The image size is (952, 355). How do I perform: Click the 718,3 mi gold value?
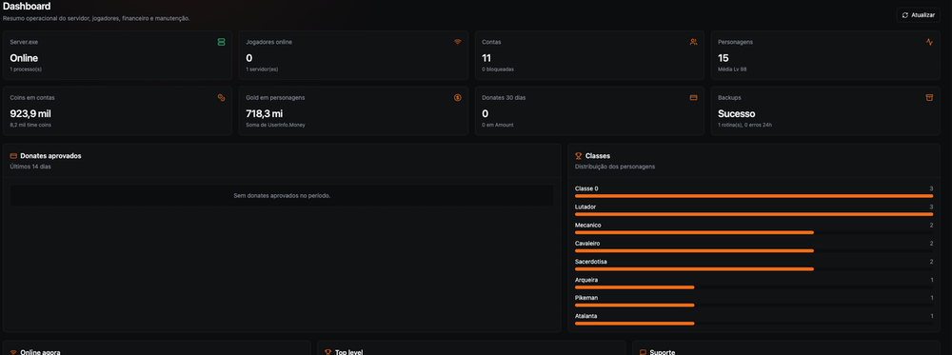click(x=264, y=113)
